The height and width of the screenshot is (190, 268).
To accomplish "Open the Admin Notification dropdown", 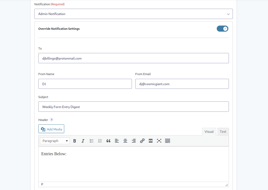I will 133,14.
